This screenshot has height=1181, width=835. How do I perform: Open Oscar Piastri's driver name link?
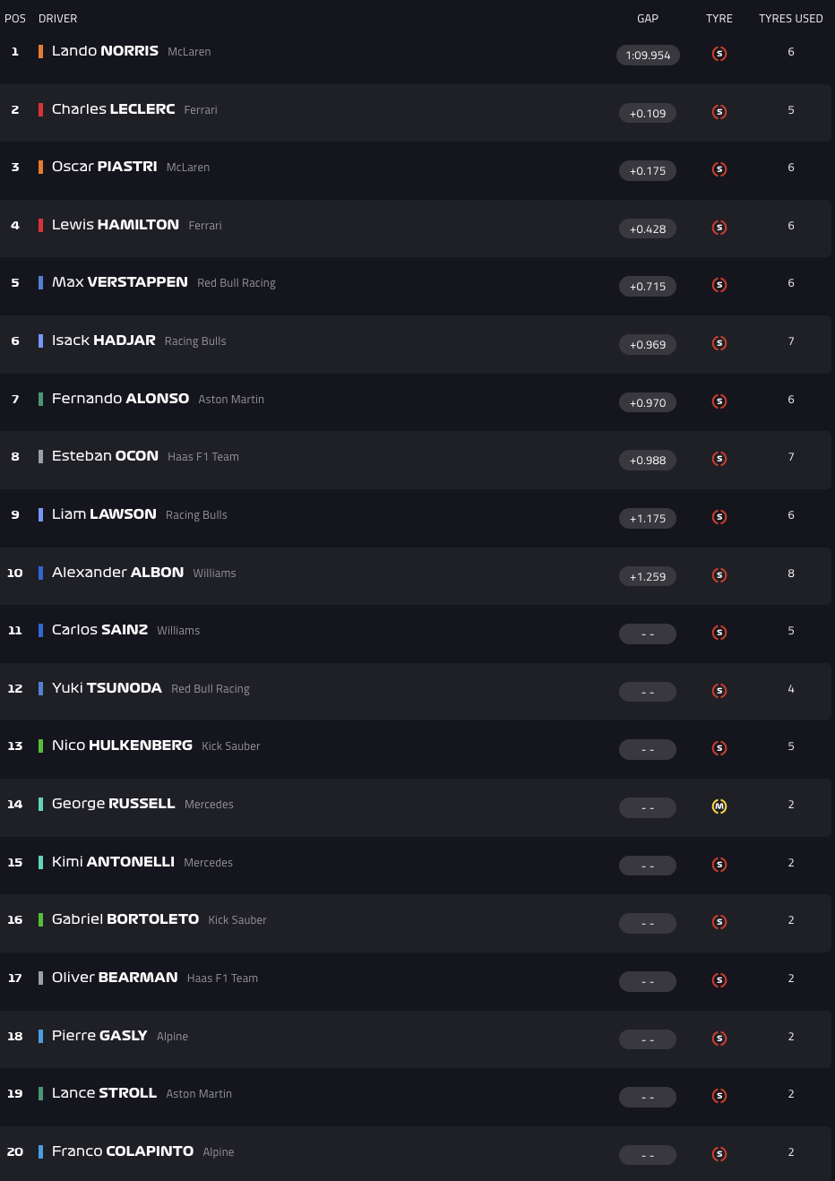[104, 167]
